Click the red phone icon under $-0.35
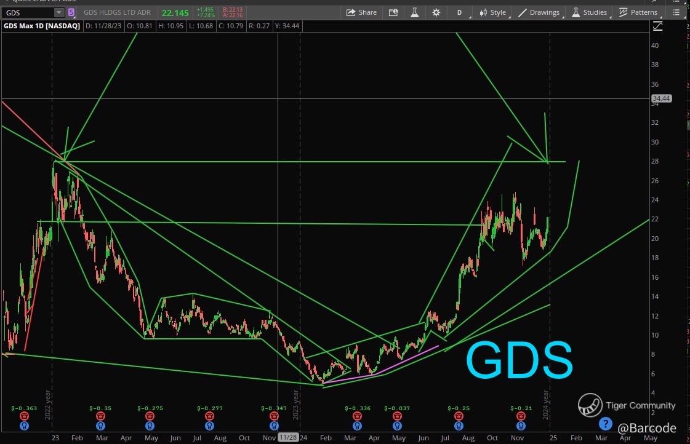Screen dimensions: 690x444 (100, 416)
